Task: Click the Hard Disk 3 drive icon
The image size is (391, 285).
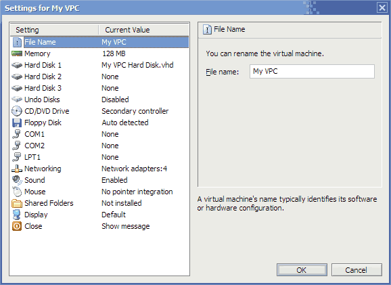Action: coord(17,88)
